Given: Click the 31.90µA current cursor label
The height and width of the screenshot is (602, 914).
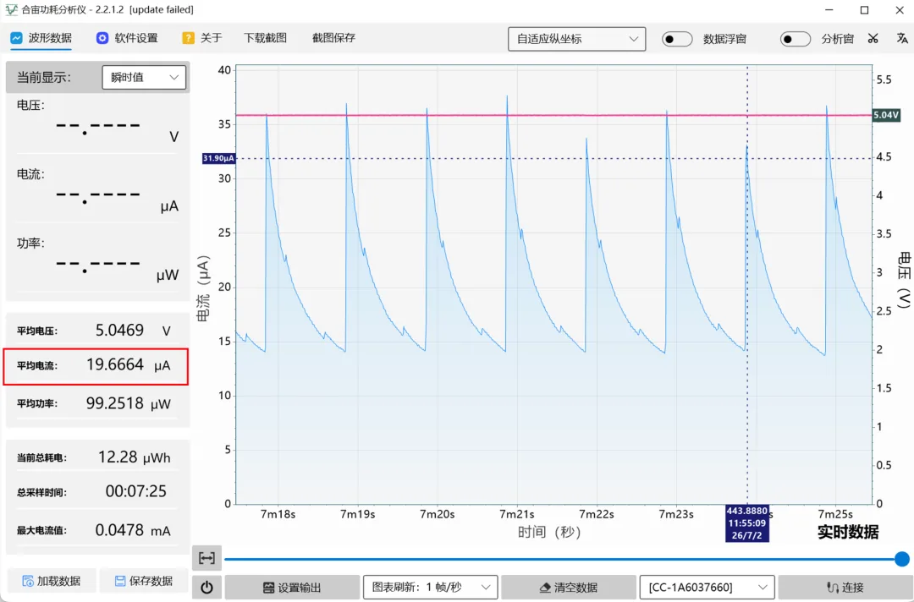Looking at the screenshot, I should point(218,158).
